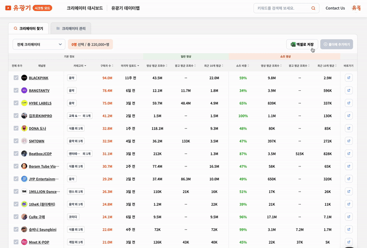Toggle BANGTANTV row checkbox
This screenshot has width=367, height=248.
click(16, 90)
